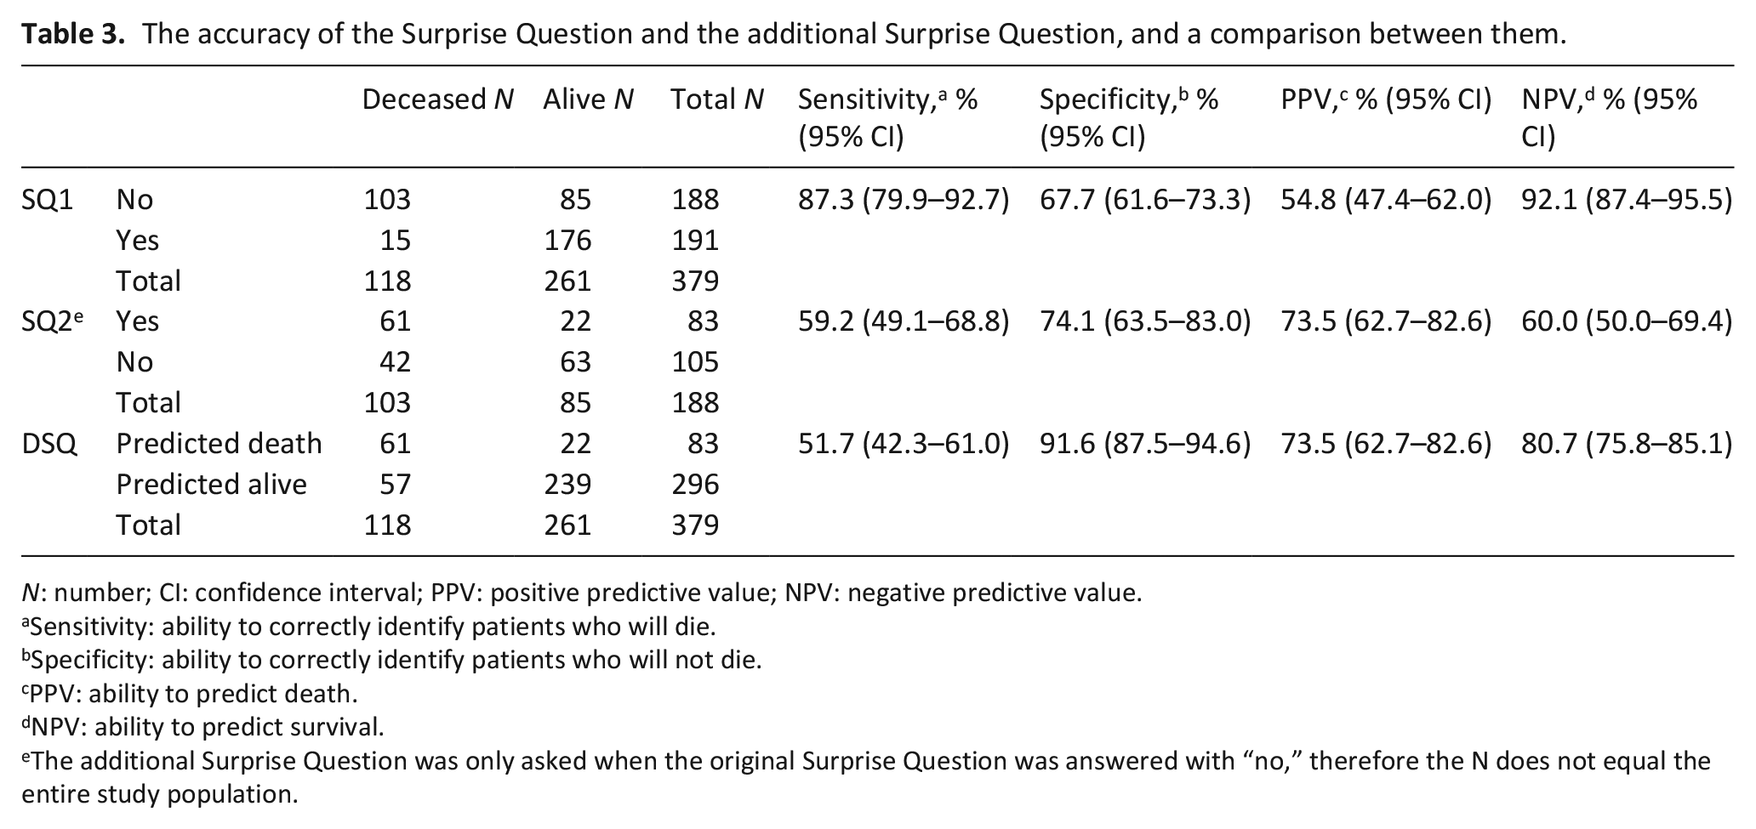Image resolution: width=1756 pixels, height=829 pixels.
Task: Click the Predicted death row label
Action: pos(219,444)
